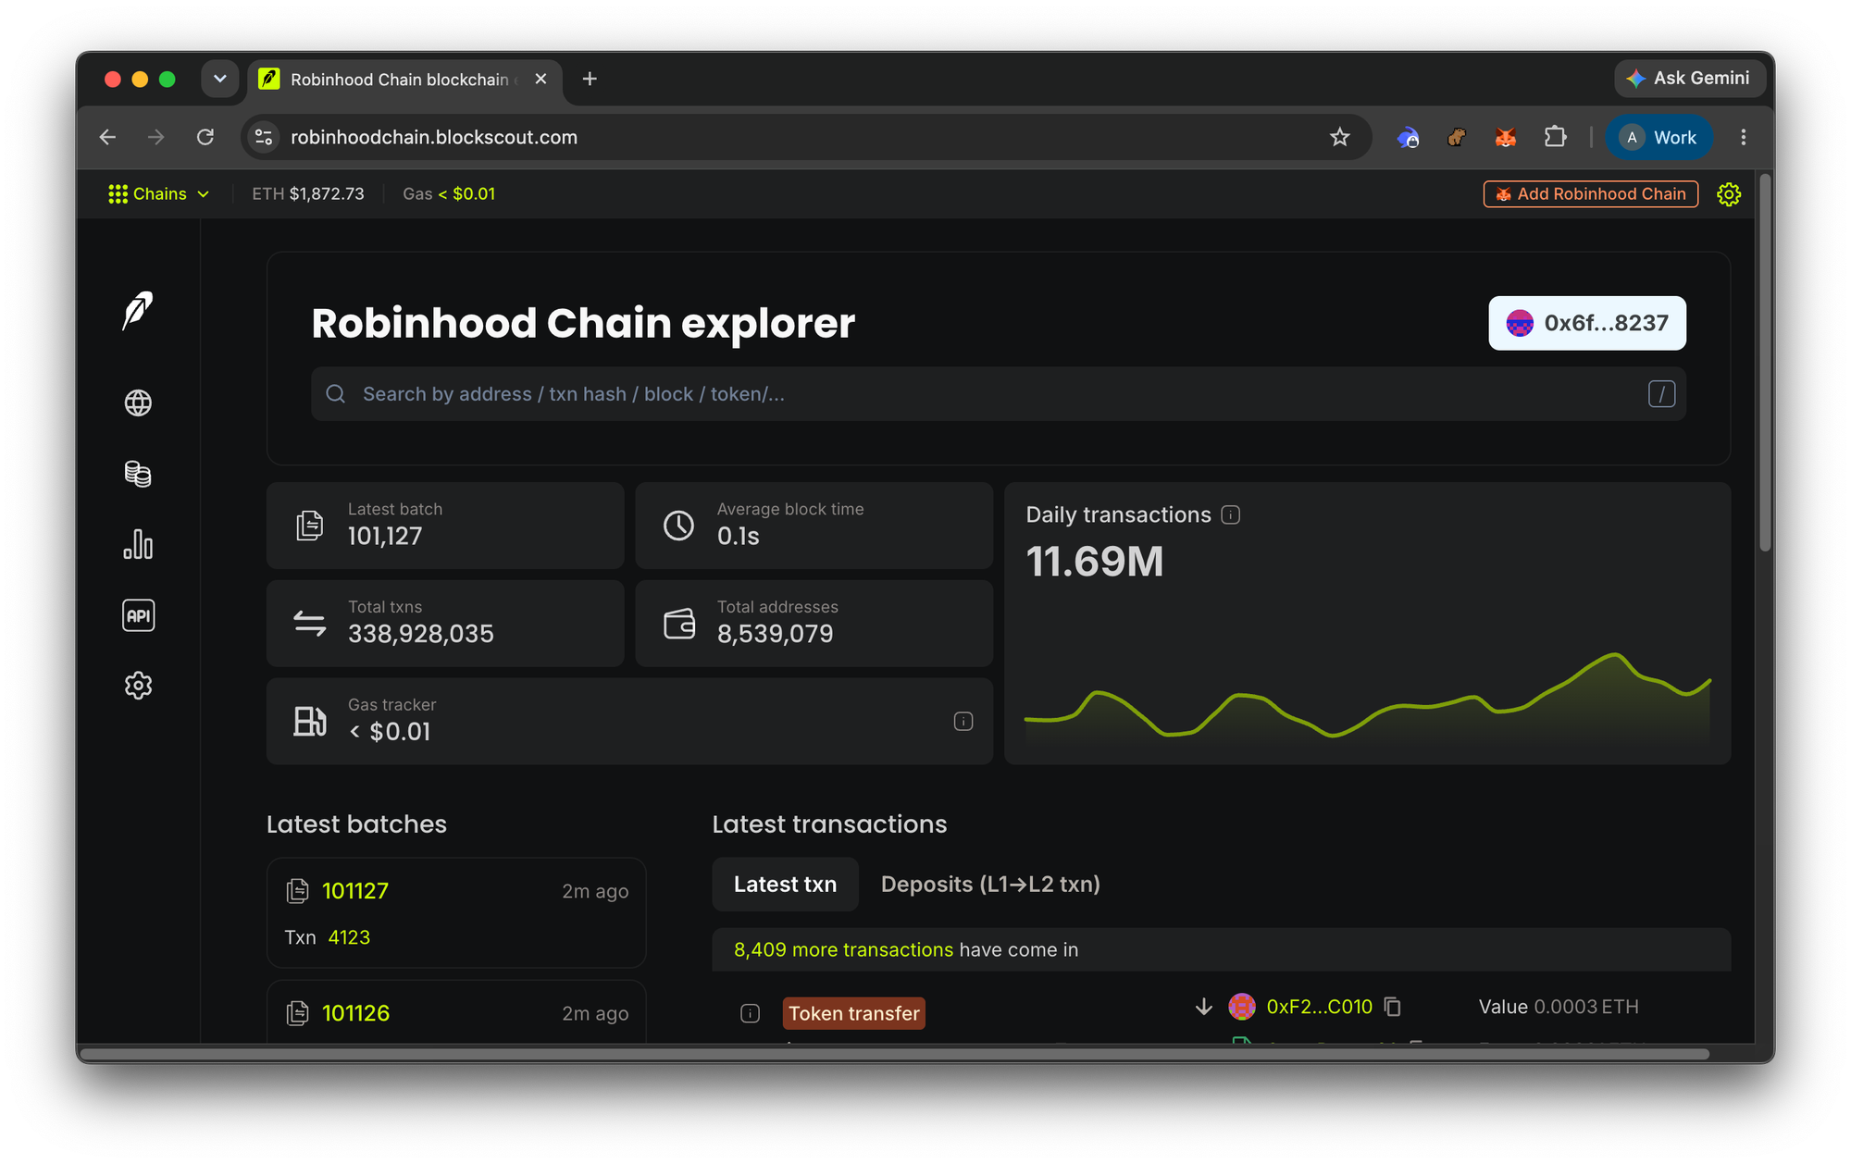
Task: Click the Value 0.0003 ETH text
Action: click(x=1559, y=1008)
